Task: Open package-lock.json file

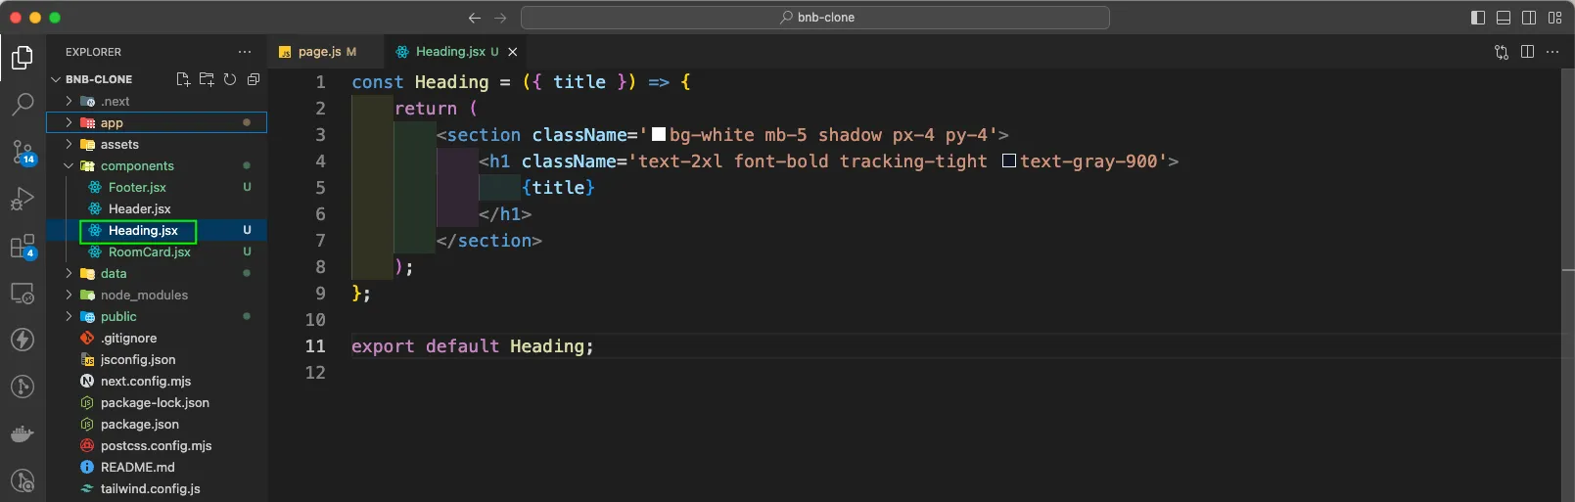Action: tap(155, 402)
